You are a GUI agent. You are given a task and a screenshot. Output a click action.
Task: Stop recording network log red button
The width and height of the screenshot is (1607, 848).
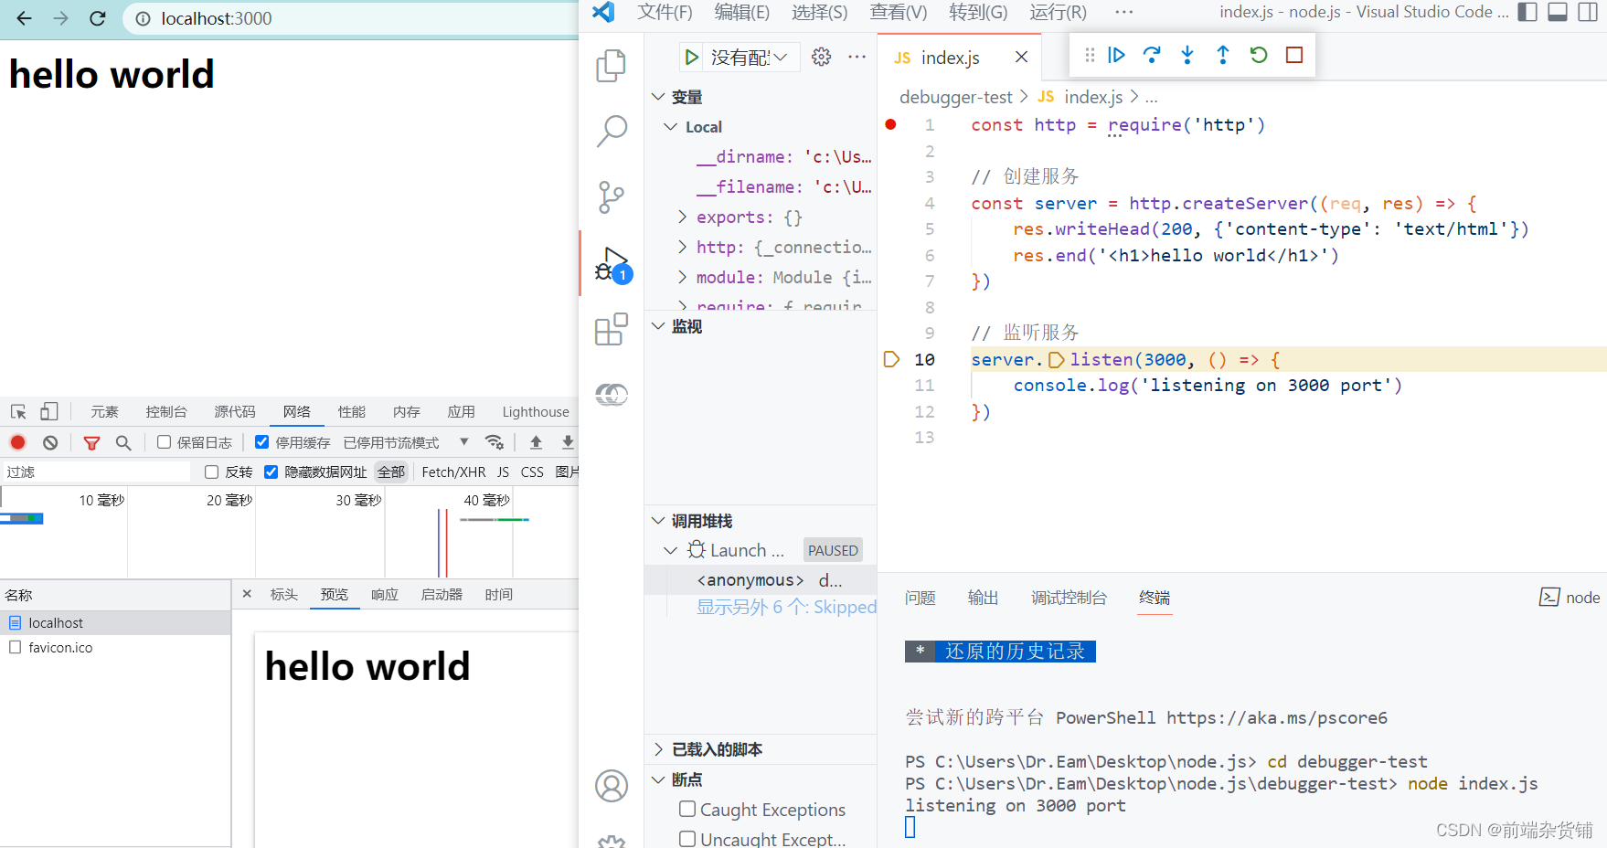(x=17, y=442)
